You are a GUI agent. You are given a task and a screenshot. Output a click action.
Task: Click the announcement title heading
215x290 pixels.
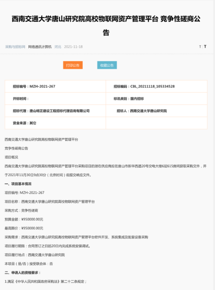click(x=106, y=26)
